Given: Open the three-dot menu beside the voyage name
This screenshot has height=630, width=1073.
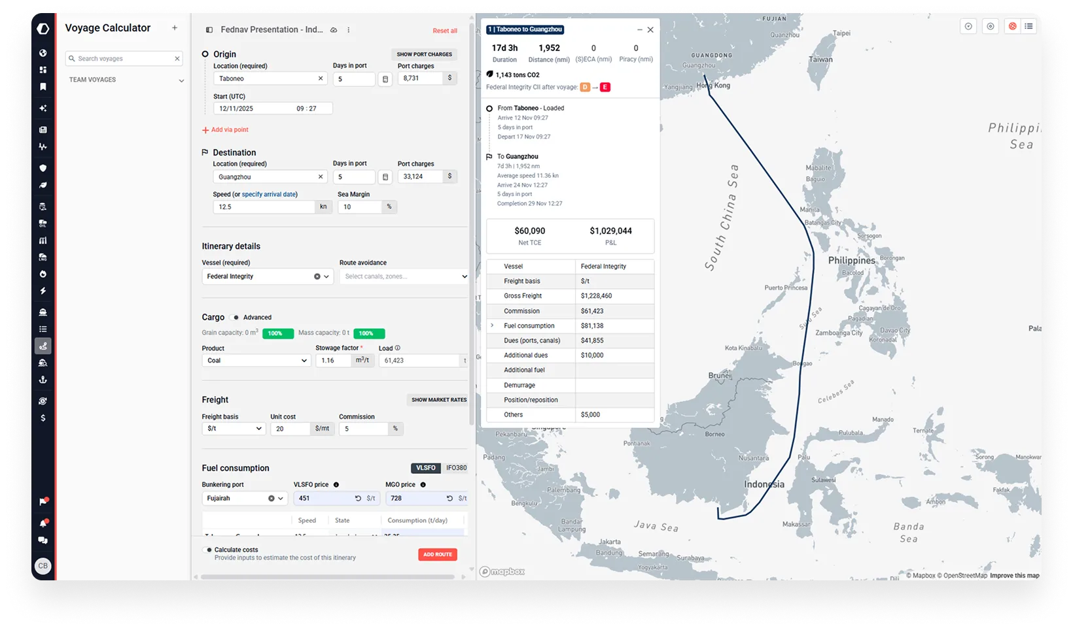Looking at the screenshot, I should pos(349,30).
